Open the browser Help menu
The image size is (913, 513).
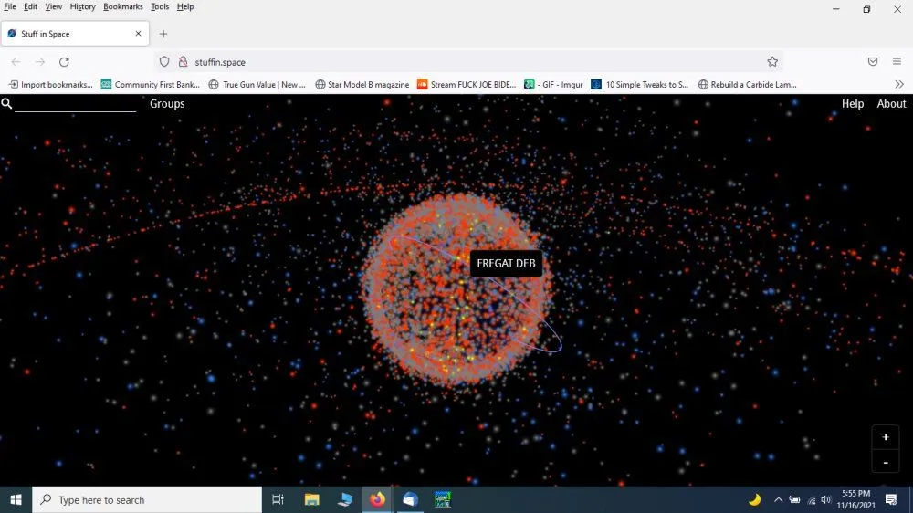click(185, 7)
